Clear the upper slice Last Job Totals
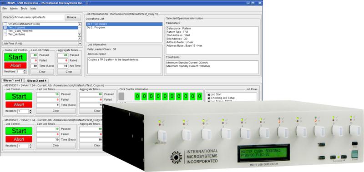Screen dimensions: 364x172 pos(56,111)
